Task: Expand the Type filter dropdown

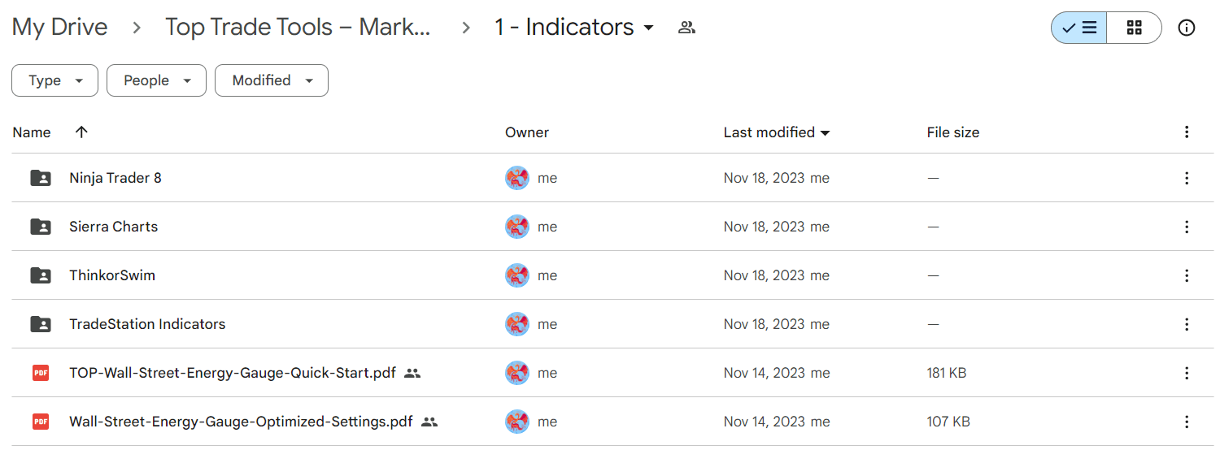Action: pyautogui.click(x=54, y=80)
